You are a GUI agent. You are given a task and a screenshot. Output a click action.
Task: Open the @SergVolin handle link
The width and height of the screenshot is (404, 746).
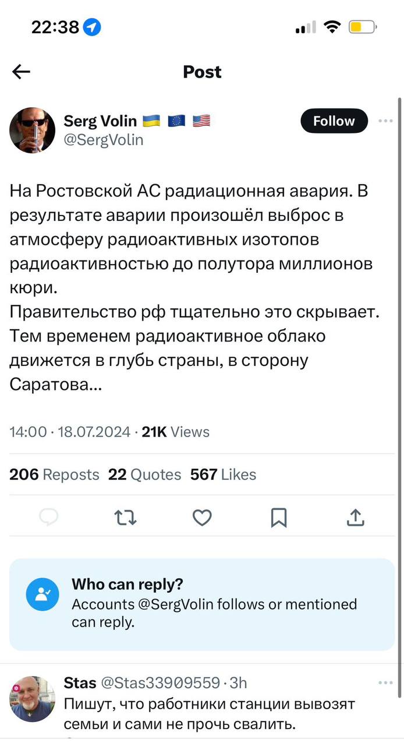103,140
